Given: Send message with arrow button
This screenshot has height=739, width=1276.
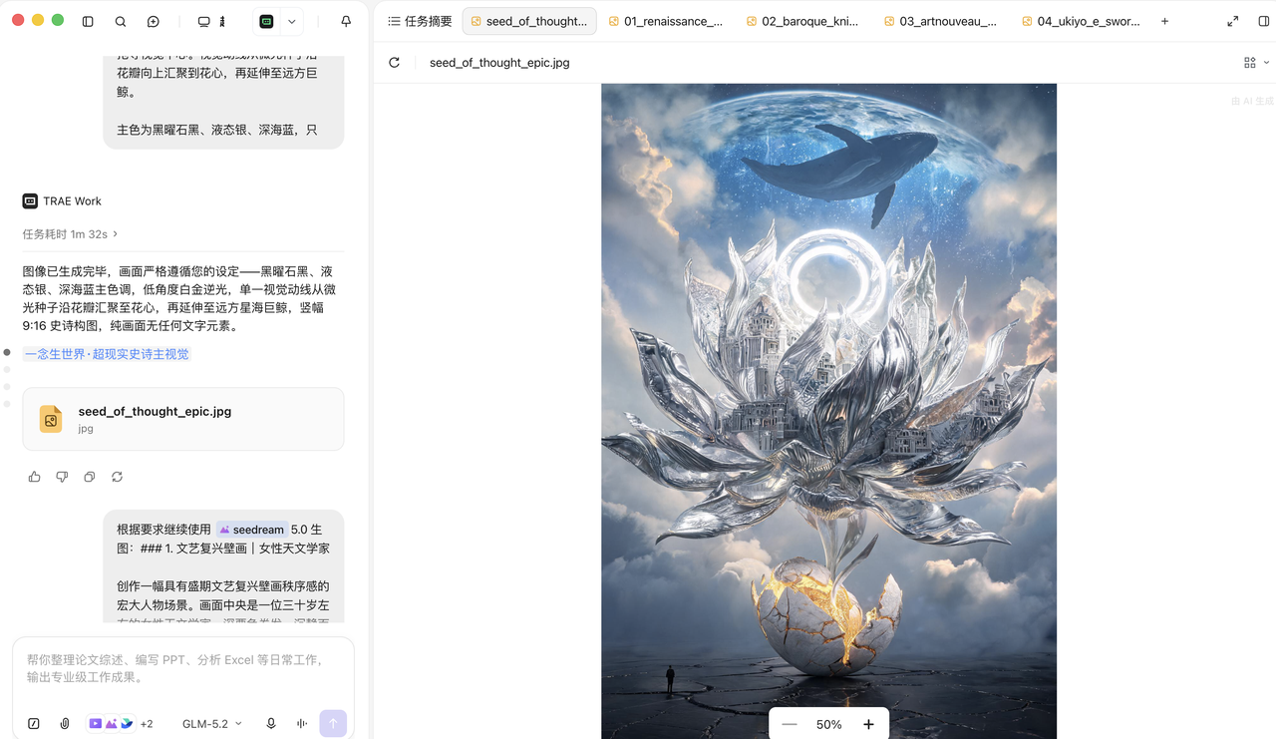Looking at the screenshot, I should click(x=333, y=723).
